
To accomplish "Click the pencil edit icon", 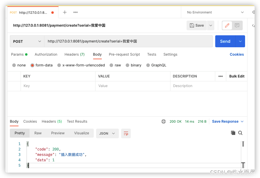I will 227,25.
